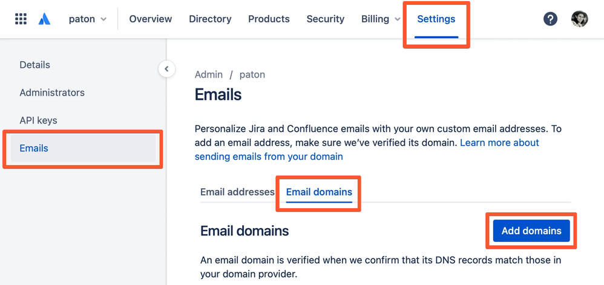The image size is (604, 285).
Task: Click the Add domains button
Action: pos(531,231)
